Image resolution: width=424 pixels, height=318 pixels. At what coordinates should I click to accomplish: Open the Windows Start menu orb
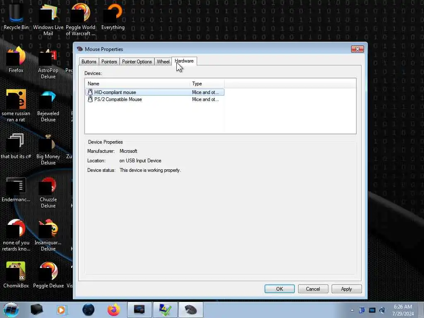11,310
